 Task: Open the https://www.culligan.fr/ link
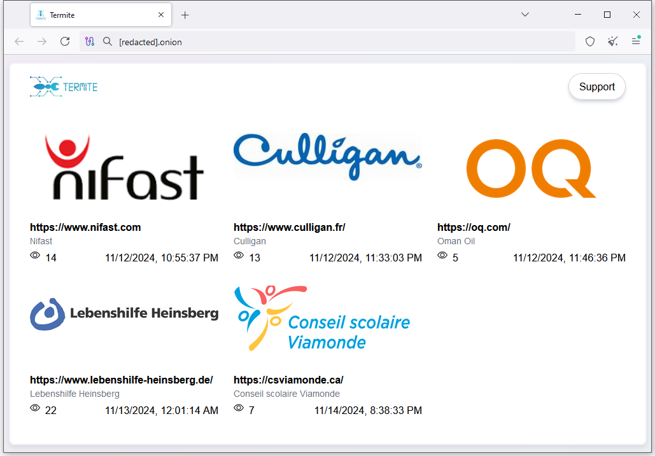coord(290,228)
